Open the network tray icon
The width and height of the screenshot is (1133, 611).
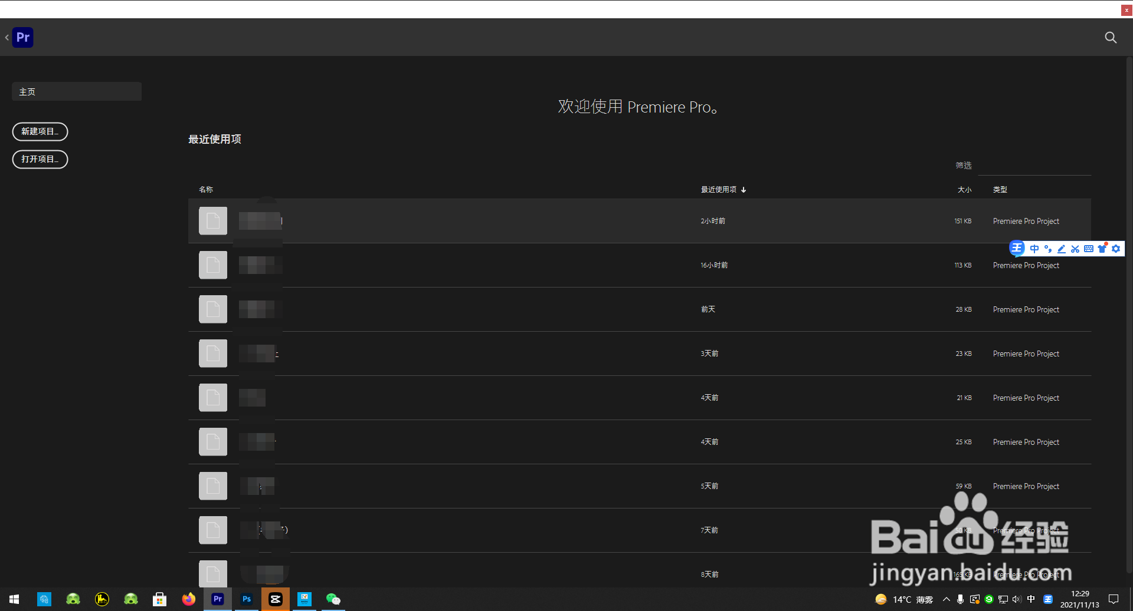click(1003, 599)
